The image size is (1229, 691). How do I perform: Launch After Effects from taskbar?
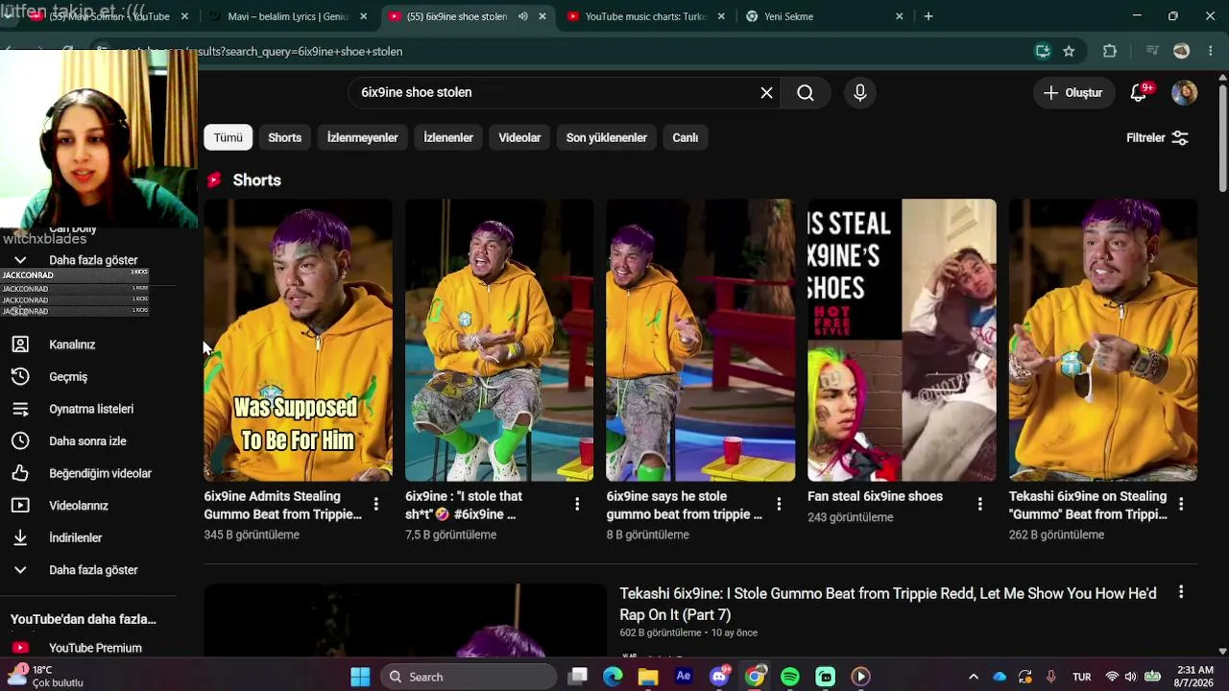(x=684, y=677)
